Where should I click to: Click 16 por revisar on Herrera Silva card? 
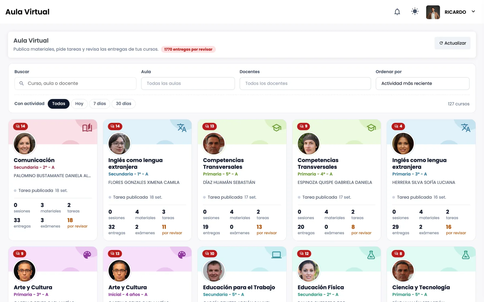point(456,230)
